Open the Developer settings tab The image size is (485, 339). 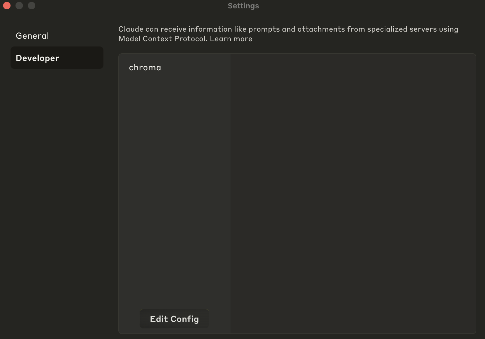37,58
